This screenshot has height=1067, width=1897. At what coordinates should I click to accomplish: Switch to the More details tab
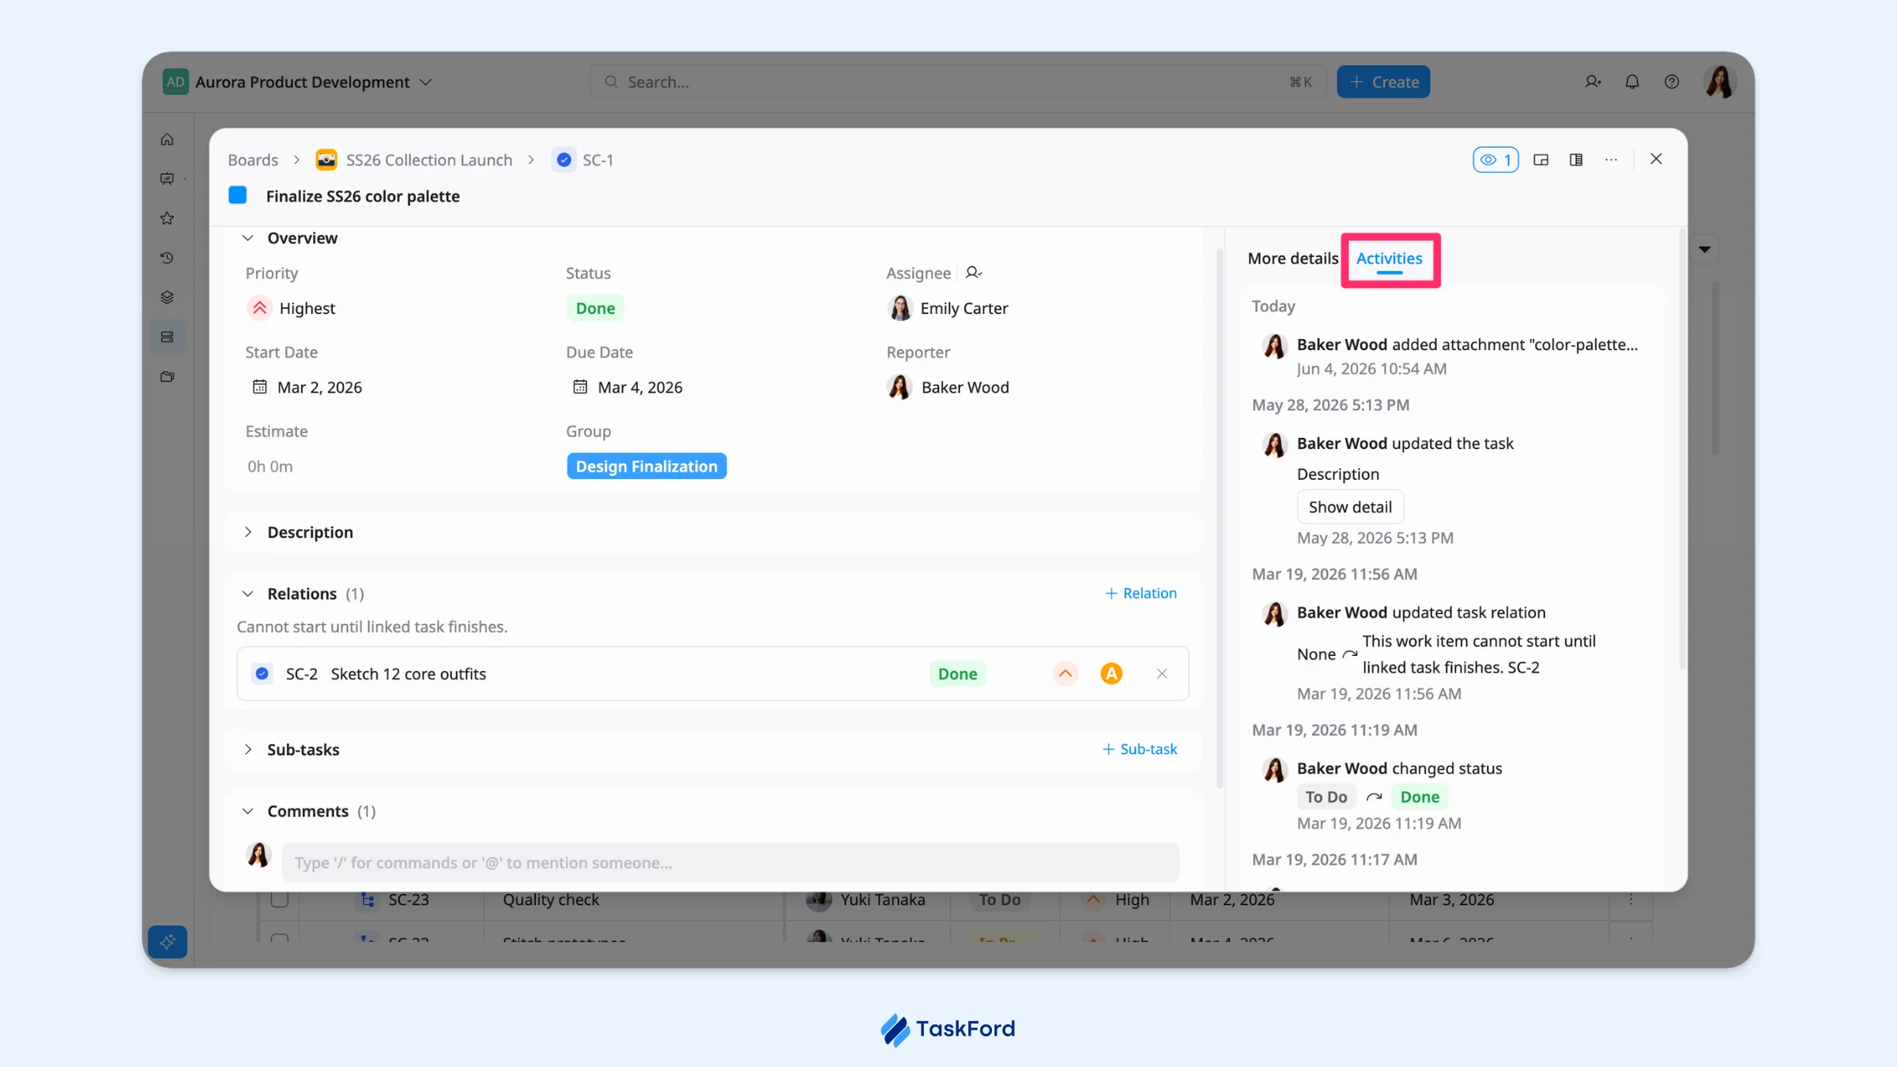pyautogui.click(x=1293, y=258)
